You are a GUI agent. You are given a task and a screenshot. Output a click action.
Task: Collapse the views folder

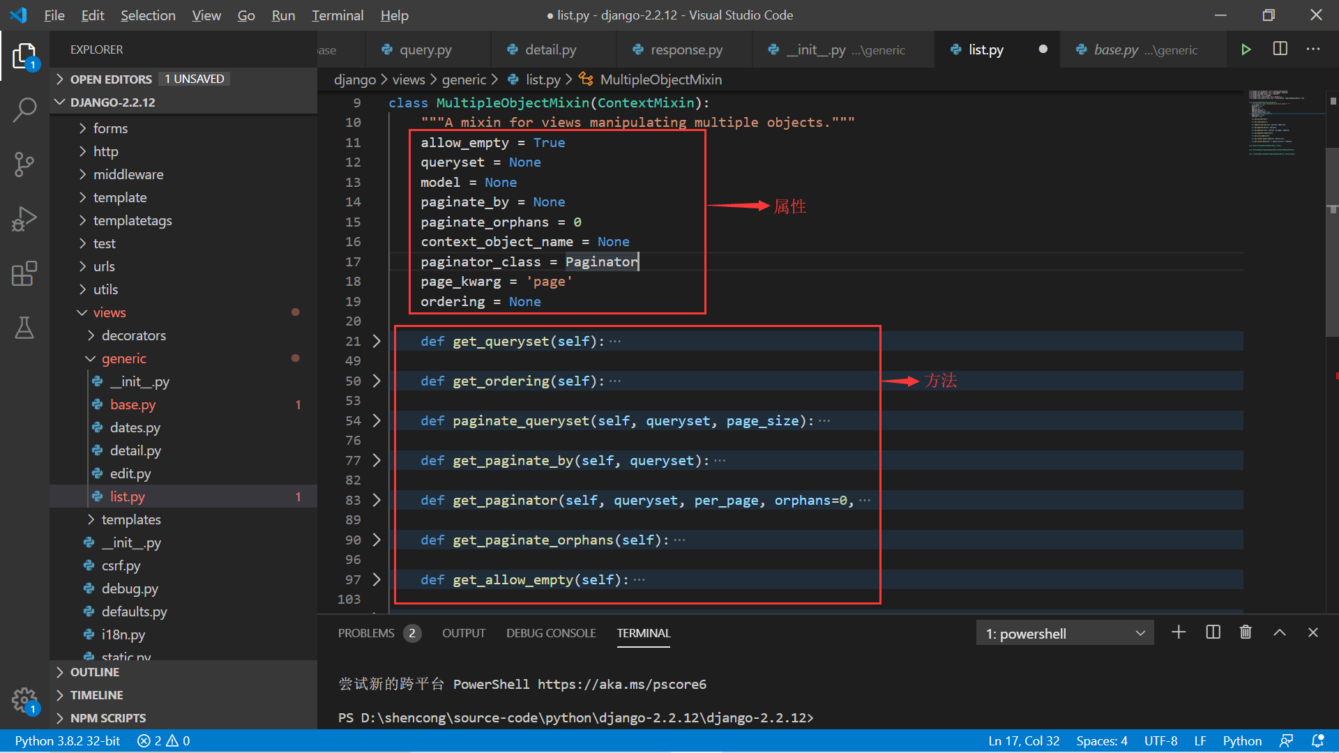click(x=183, y=312)
